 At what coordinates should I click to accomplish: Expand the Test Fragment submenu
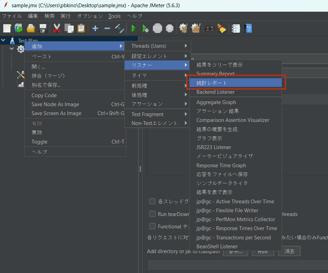(x=157, y=114)
